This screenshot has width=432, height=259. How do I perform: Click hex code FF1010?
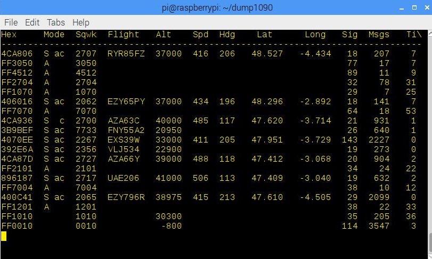[x=17, y=216]
